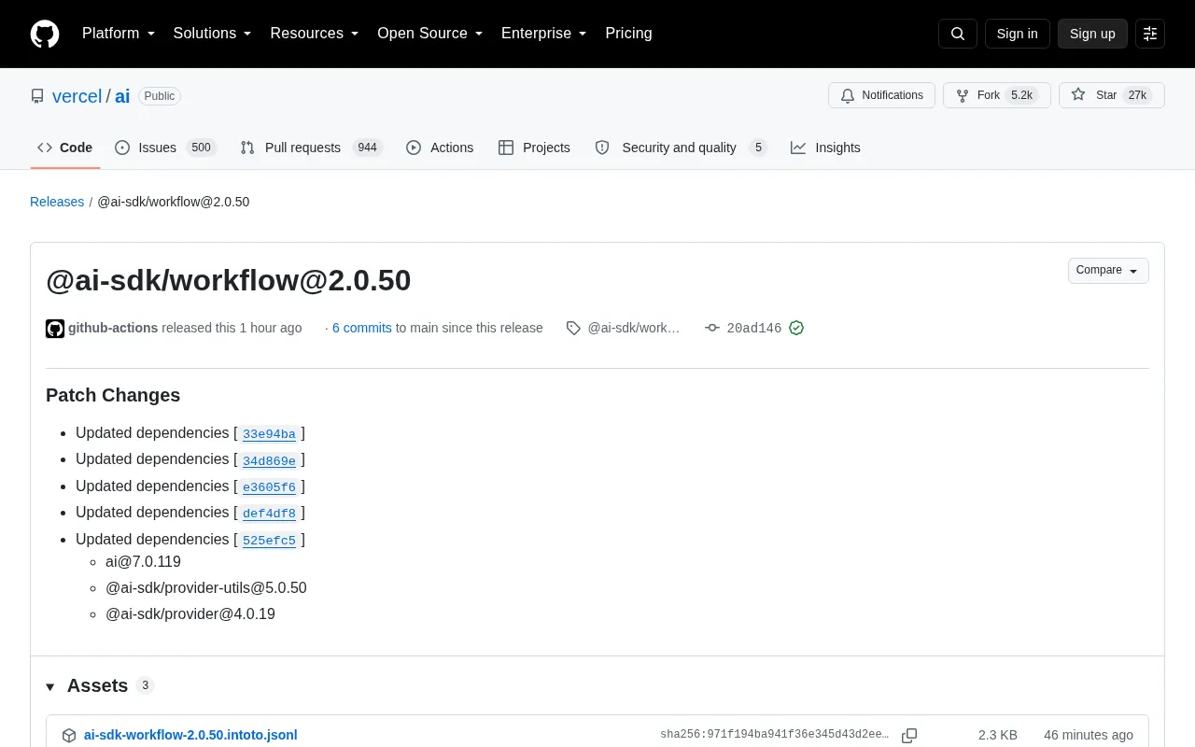The width and height of the screenshot is (1195, 747).
Task: Open the Actions tab
Action: (440, 148)
